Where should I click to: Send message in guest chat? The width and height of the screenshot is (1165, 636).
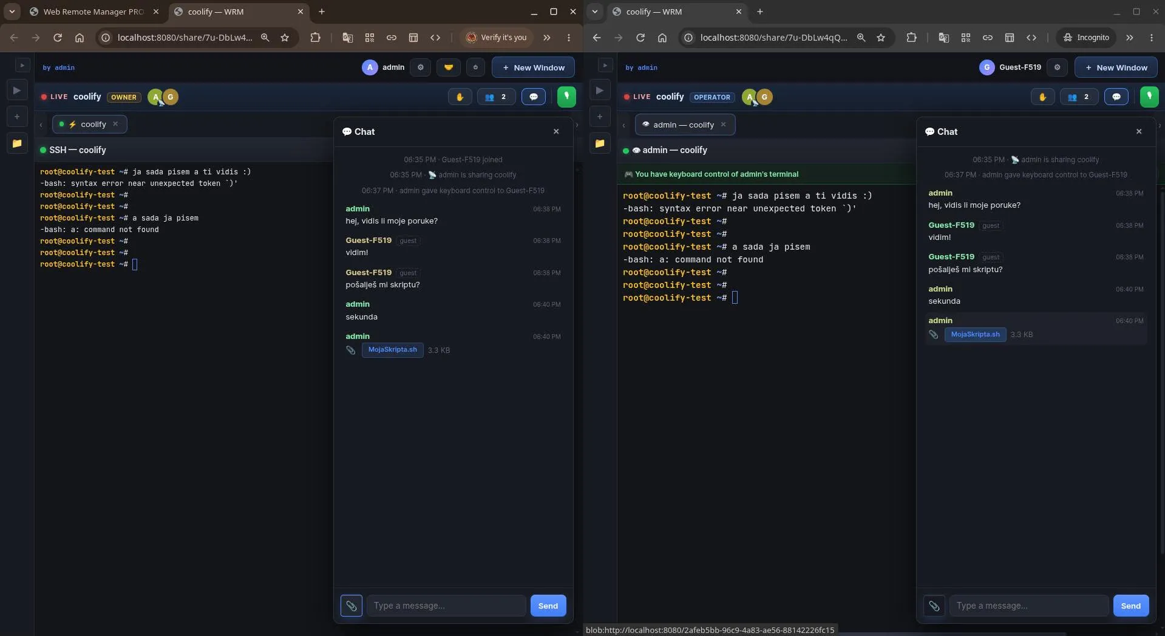[x=1131, y=606]
